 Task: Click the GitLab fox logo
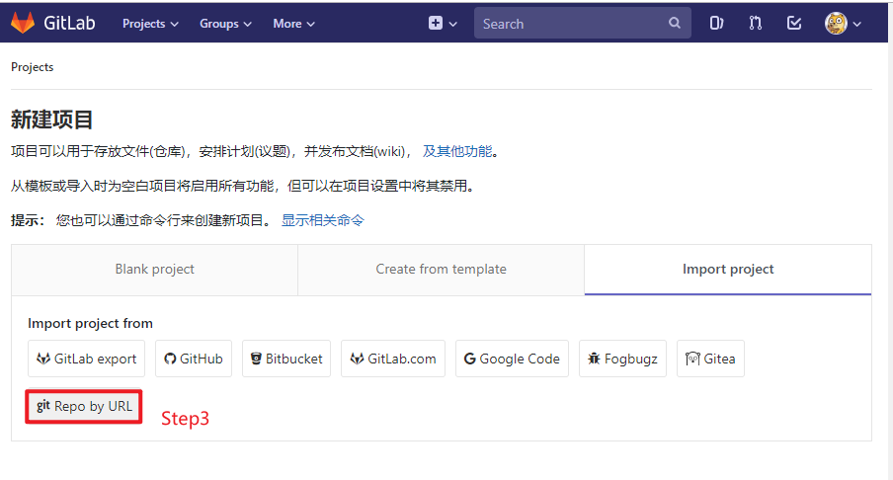click(23, 23)
